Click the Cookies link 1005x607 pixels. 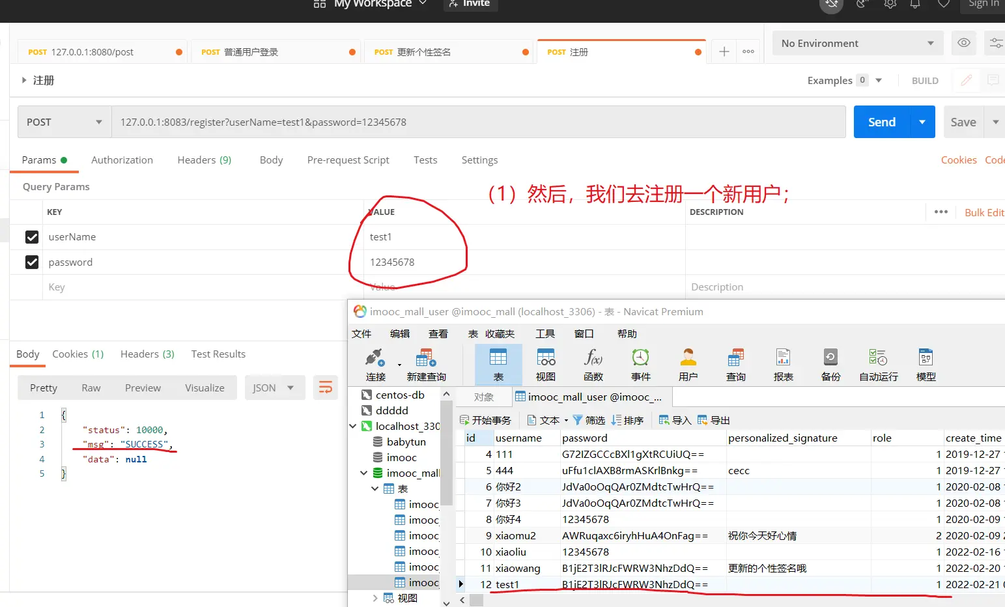point(958,160)
